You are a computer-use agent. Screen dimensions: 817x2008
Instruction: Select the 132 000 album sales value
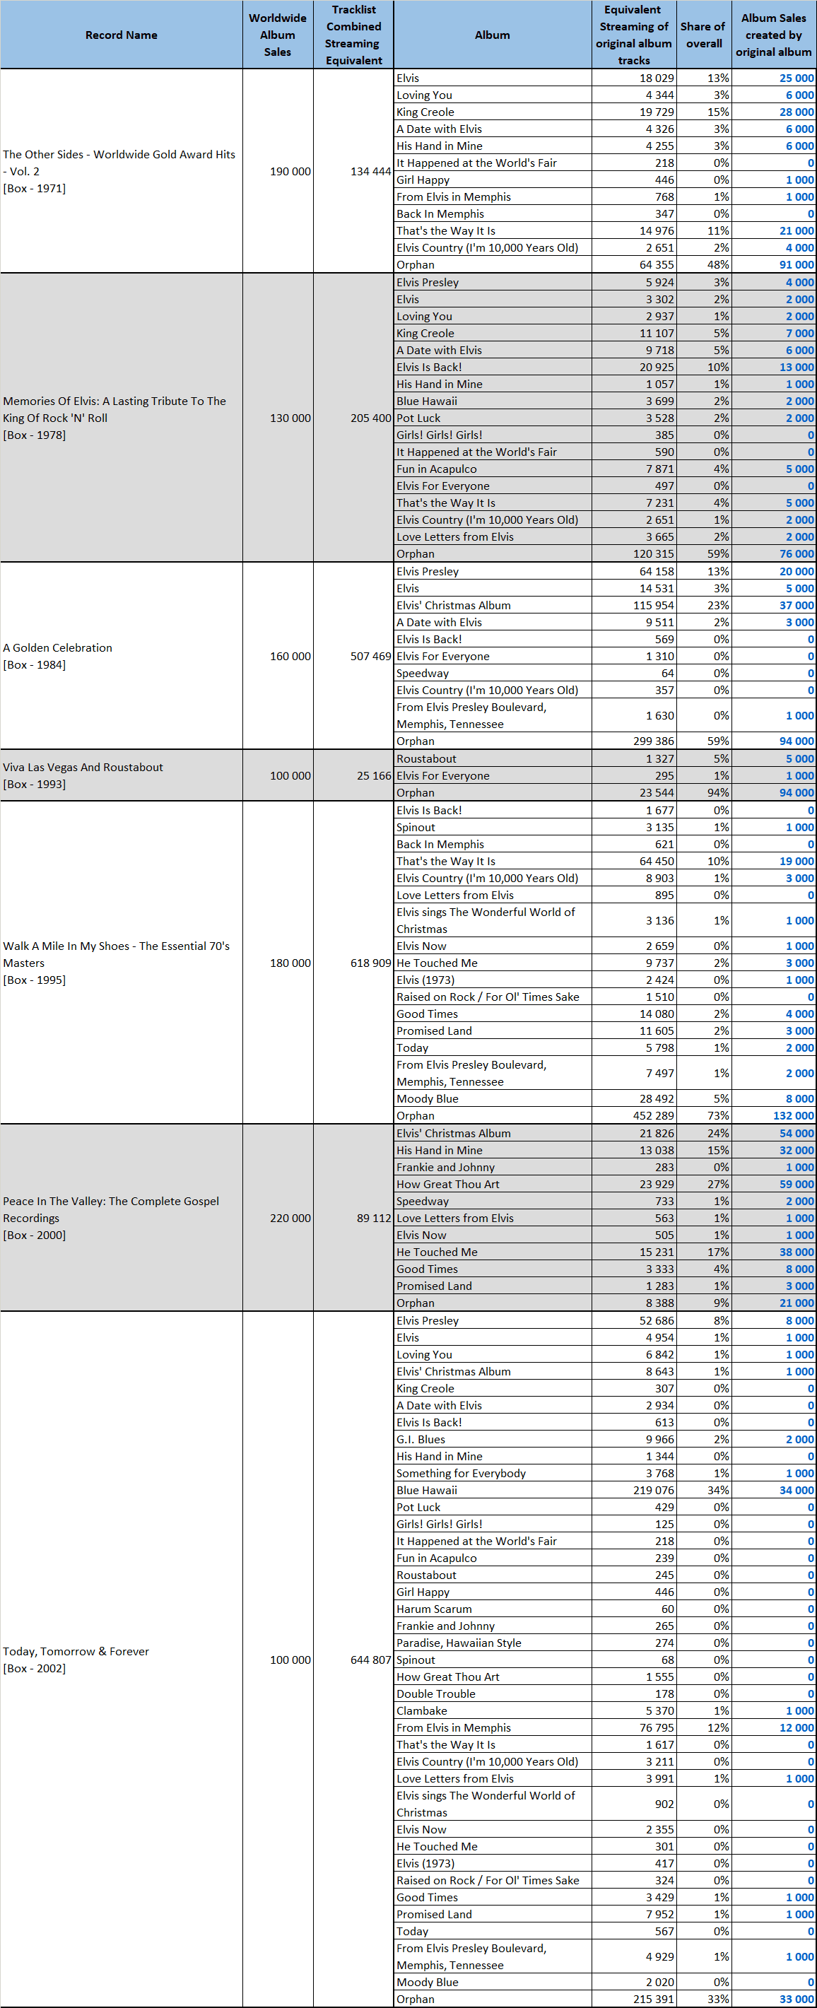pyautogui.click(x=773, y=1115)
